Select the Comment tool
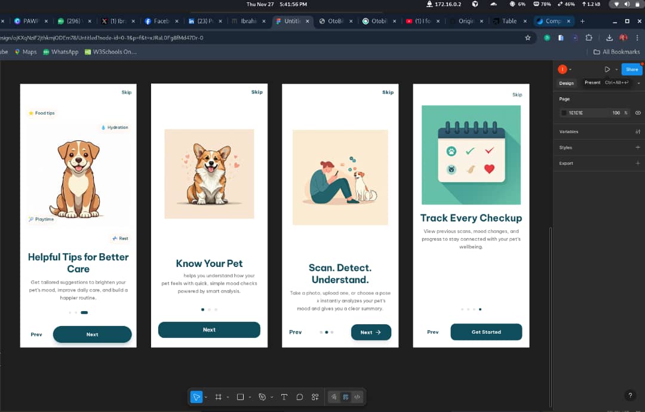The height and width of the screenshot is (412, 645). point(300,397)
